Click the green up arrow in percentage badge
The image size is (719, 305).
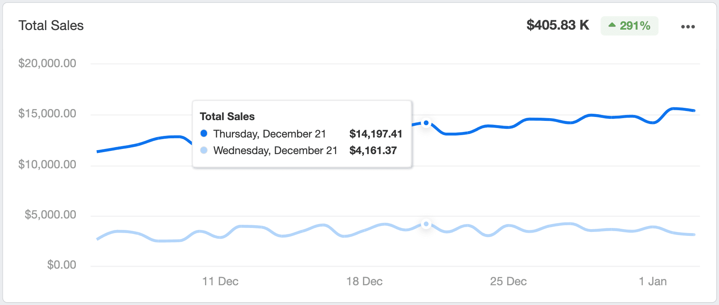tap(612, 25)
